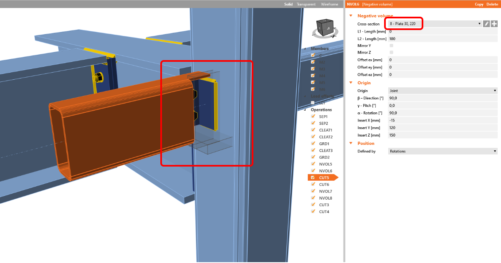Open the Origin Joint dropdown
501x263 pixels.
click(443, 91)
